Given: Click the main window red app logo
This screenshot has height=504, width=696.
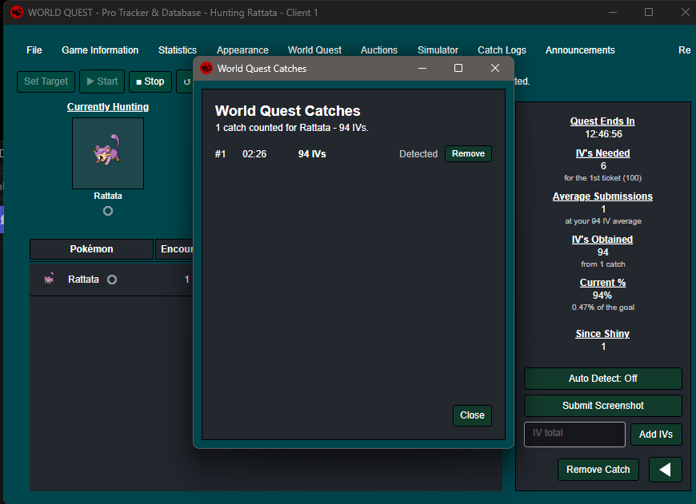Looking at the screenshot, I should (17, 13).
